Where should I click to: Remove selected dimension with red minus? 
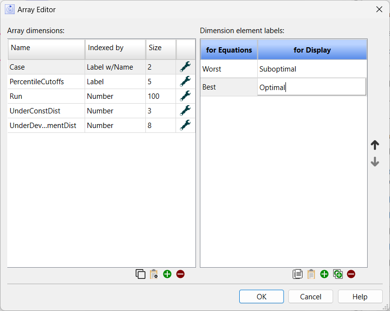coord(180,274)
